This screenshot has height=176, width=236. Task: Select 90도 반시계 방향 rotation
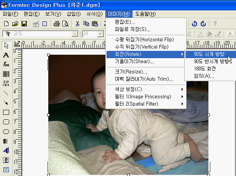point(210,62)
